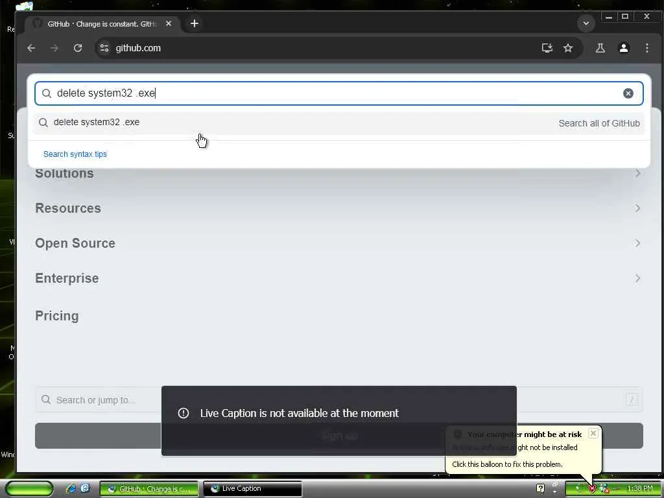Click the search field containing delete system32 .exe
This screenshot has width=664, height=498.
click(338, 93)
